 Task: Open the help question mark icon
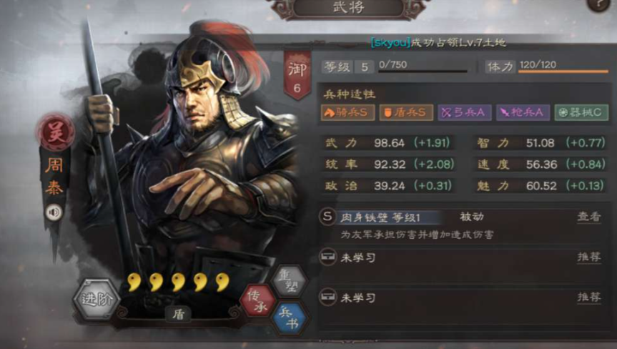pyautogui.click(x=599, y=5)
